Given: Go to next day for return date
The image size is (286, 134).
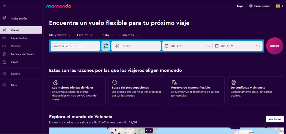Looking at the screenshot, I should (259, 46).
